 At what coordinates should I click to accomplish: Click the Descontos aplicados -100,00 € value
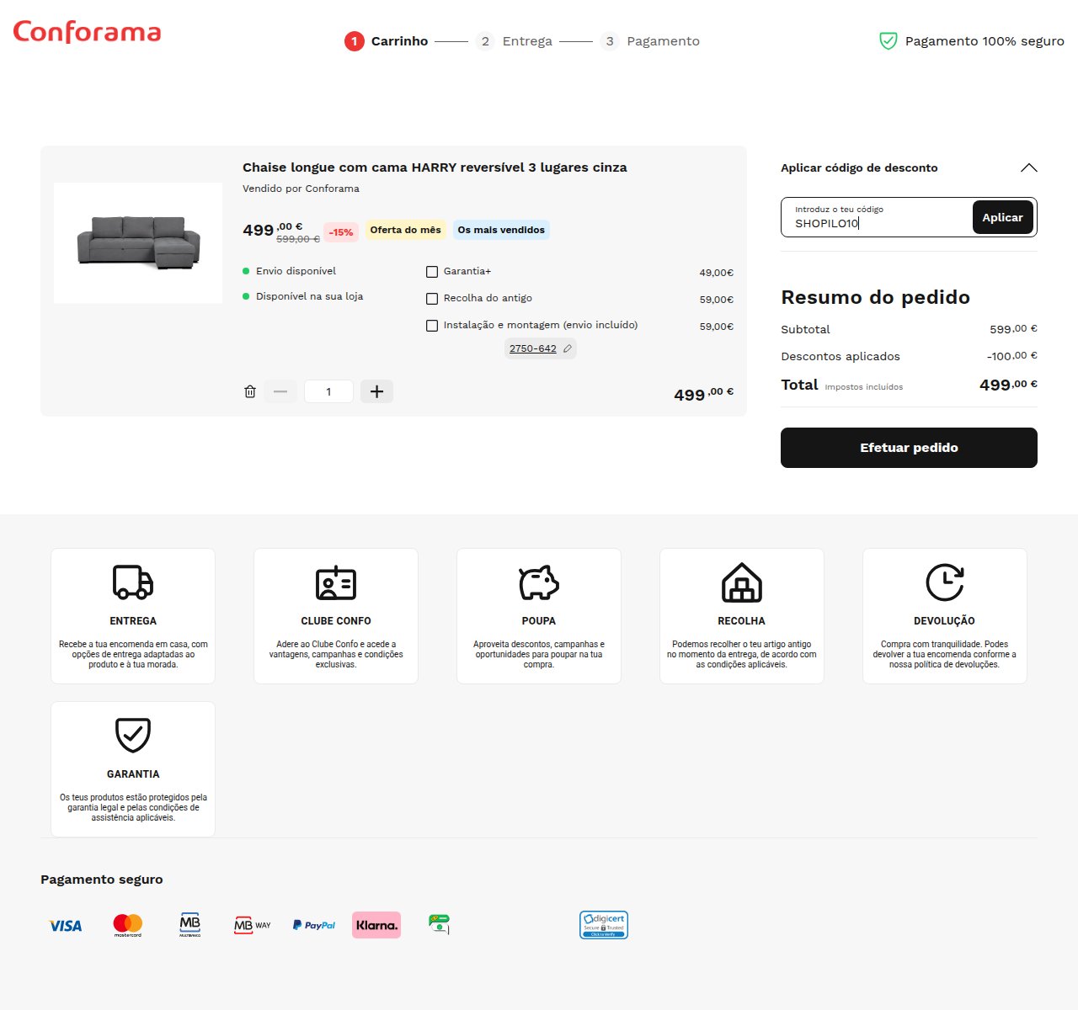click(1012, 356)
